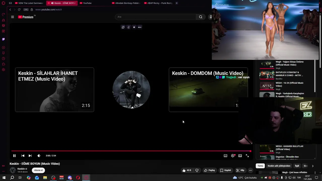Select 'Keskin adlı yükleyiciden' filter chip

pos(279,166)
